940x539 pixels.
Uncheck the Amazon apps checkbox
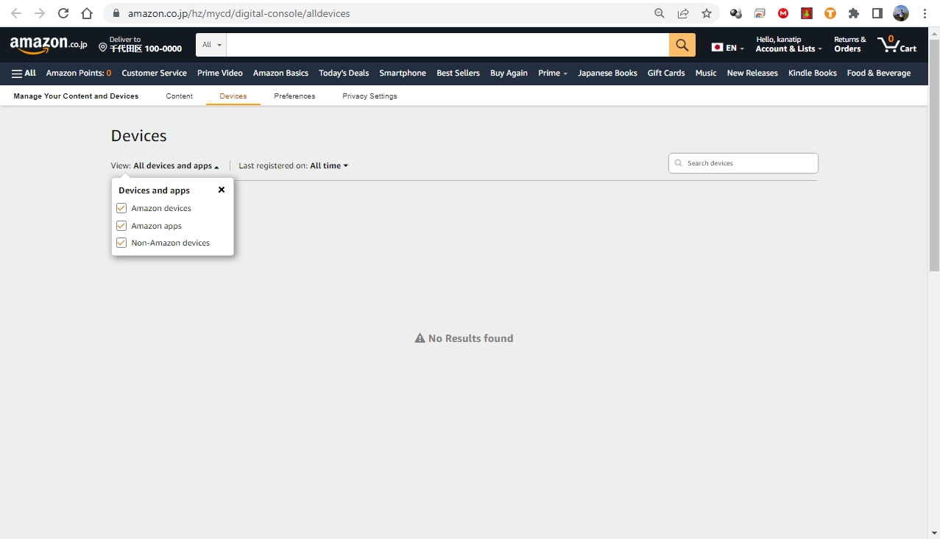point(121,226)
